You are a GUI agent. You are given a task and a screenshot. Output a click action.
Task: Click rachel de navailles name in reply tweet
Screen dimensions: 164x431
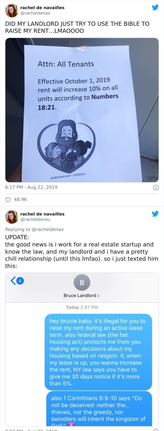pyautogui.click(x=42, y=214)
